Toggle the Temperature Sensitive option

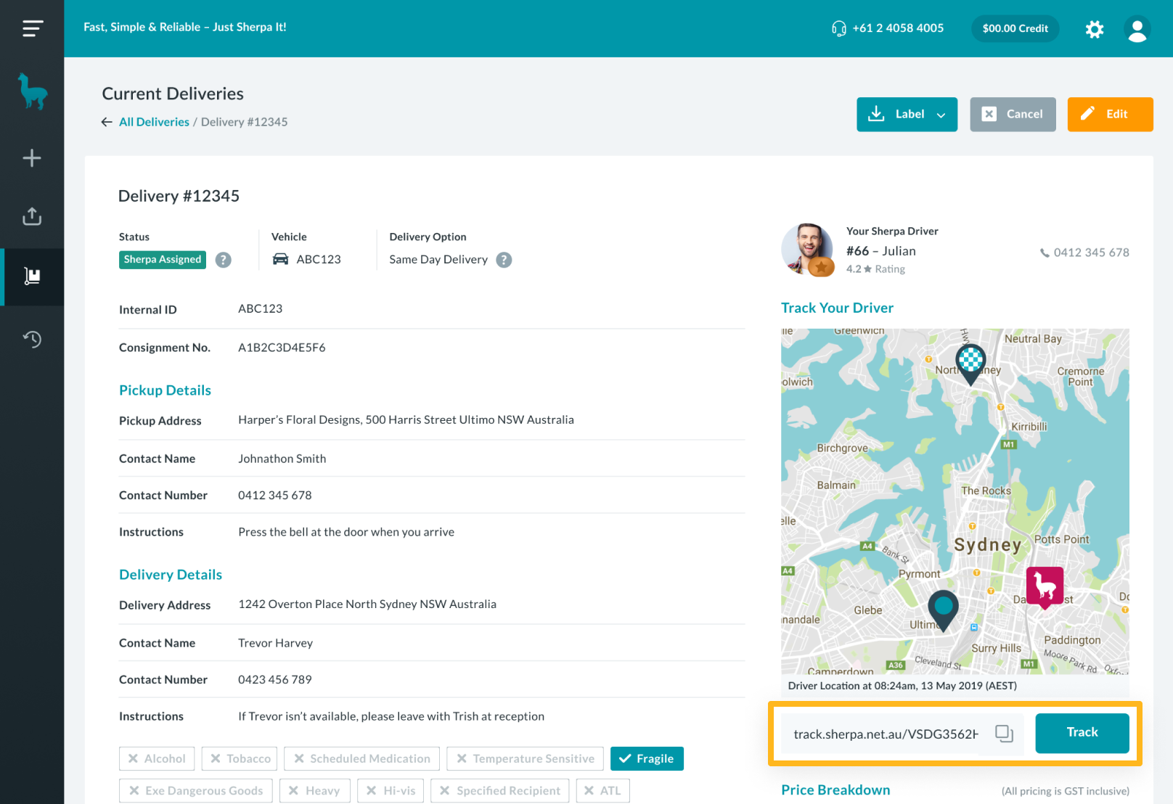pyautogui.click(x=525, y=758)
